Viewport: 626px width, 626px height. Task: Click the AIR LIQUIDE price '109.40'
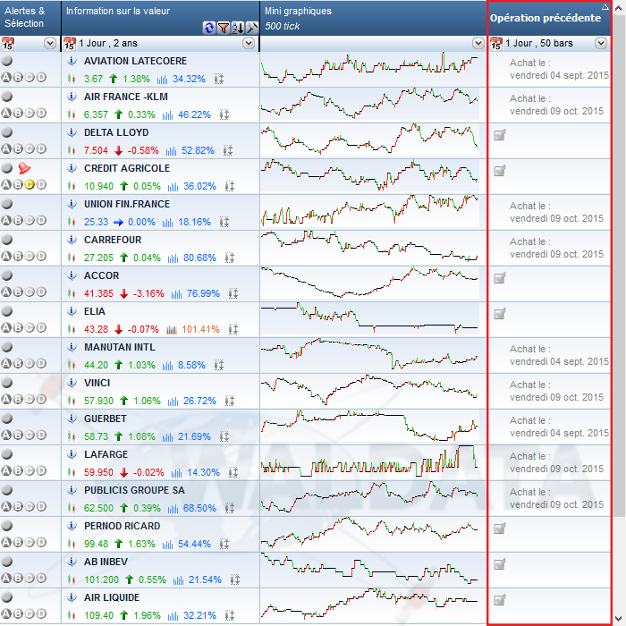(x=98, y=615)
